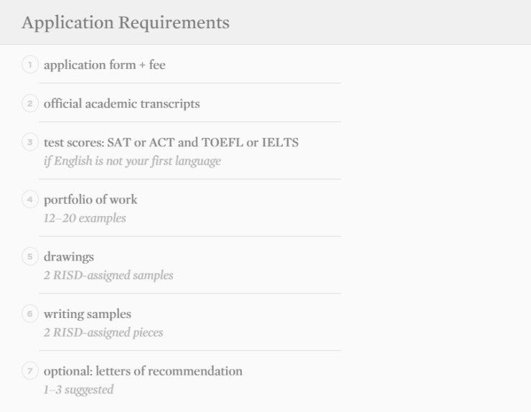Click the number 6 circle icon

coord(29,314)
